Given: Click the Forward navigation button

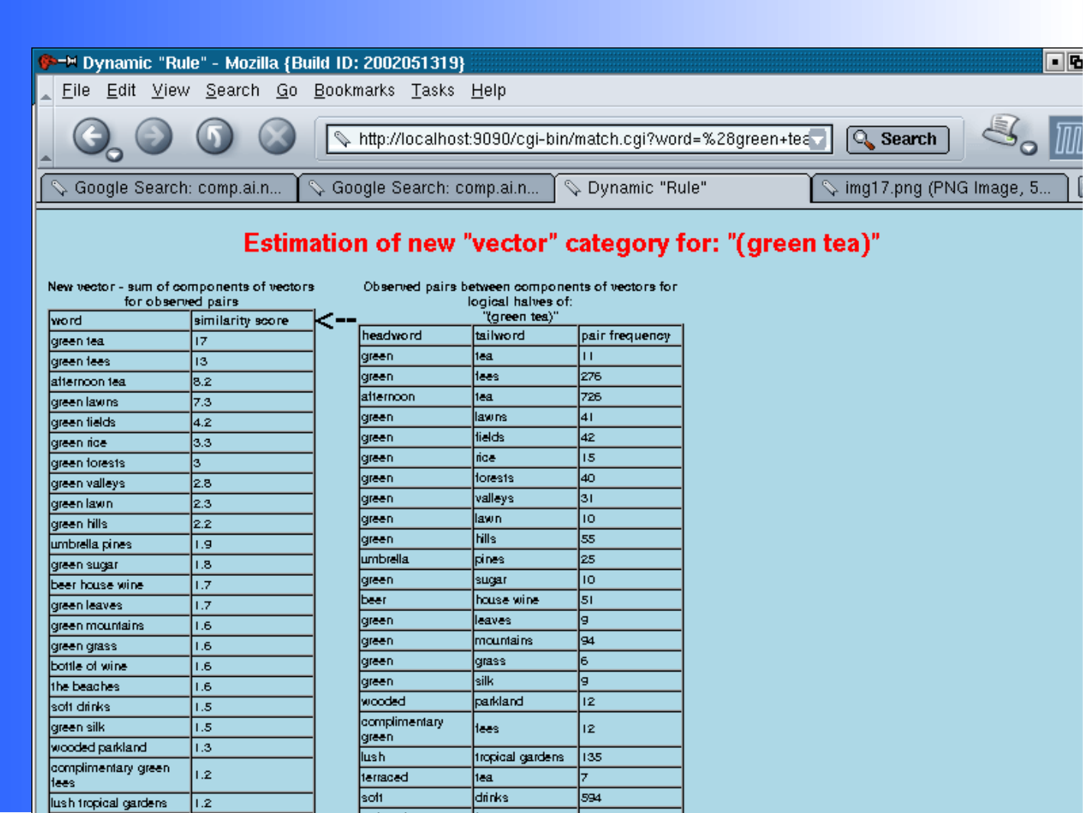Looking at the screenshot, I should tap(154, 137).
